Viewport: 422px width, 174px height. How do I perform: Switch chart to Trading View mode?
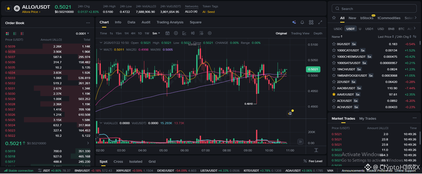click(x=300, y=33)
